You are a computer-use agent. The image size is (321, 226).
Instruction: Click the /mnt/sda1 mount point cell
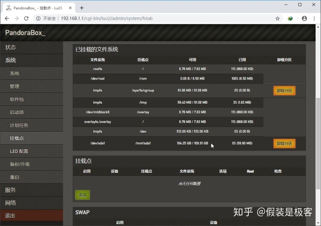[x=143, y=143]
